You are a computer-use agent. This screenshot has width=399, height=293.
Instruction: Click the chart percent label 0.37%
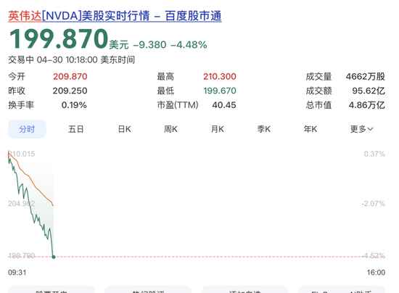pos(374,154)
